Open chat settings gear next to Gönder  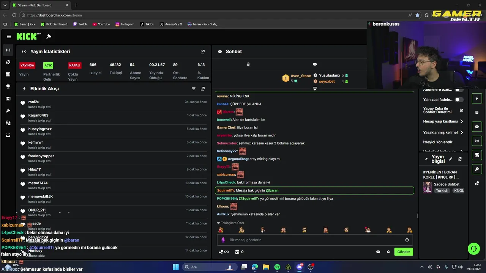tap(388, 252)
